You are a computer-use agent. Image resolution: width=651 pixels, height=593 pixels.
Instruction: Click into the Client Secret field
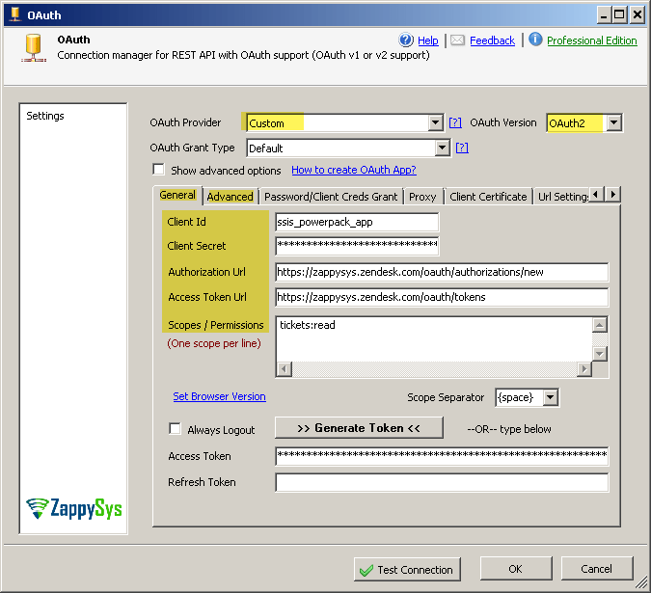coord(357,246)
